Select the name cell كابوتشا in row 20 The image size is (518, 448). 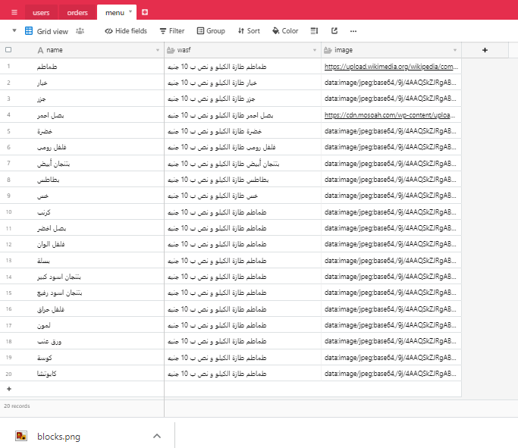coord(98,374)
